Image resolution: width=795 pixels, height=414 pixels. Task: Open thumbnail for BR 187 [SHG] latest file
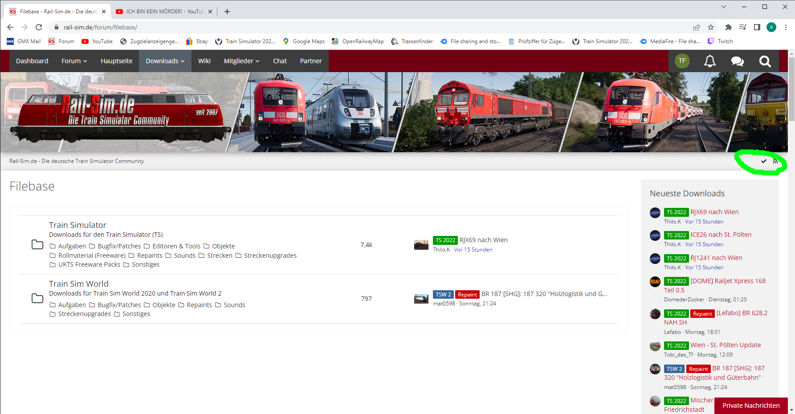point(421,299)
